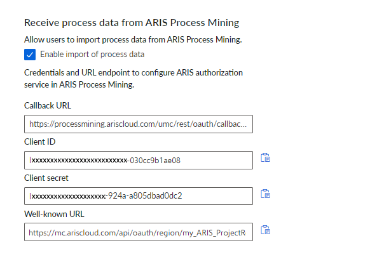Select the Well-known URL field

coord(139,232)
